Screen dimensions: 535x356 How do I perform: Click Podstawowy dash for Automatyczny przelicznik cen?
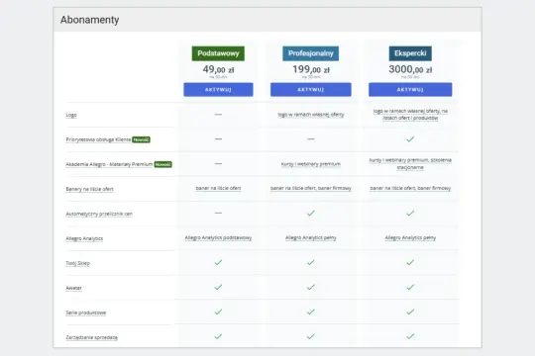(218, 213)
